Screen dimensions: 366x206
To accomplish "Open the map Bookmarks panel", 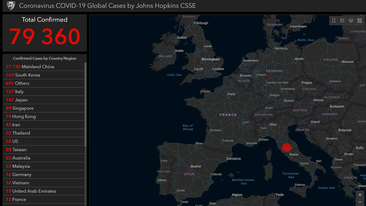I will click(334, 21).
